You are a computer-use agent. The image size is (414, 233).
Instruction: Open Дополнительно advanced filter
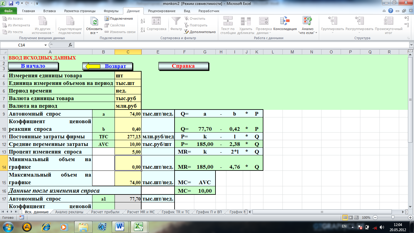point(200,32)
